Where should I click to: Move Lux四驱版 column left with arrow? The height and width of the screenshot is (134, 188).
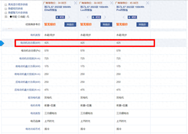coord(88,17)
